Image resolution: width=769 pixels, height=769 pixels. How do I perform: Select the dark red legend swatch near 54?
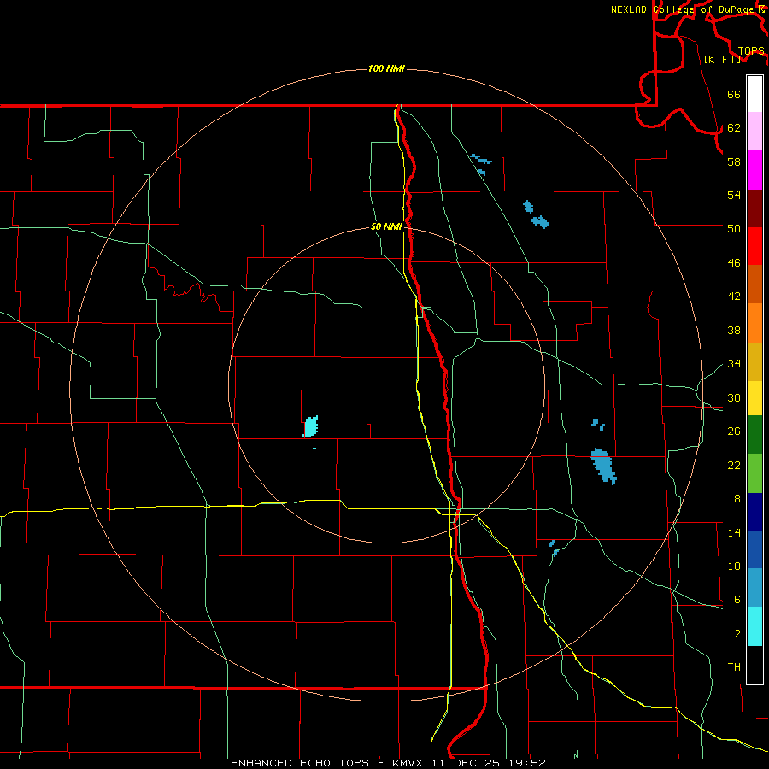(754, 208)
